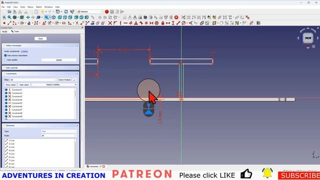
Task: Select the 1-Line element in list
Action: 11,140
